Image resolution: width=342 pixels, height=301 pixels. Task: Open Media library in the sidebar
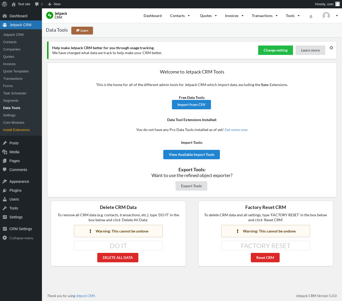(21, 152)
